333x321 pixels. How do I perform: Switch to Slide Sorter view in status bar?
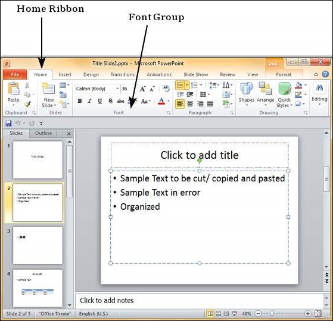[219, 314]
